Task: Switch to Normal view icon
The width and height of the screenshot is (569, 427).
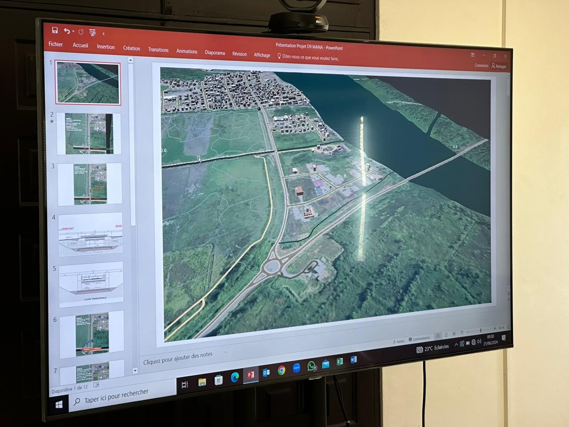Action: point(438,336)
